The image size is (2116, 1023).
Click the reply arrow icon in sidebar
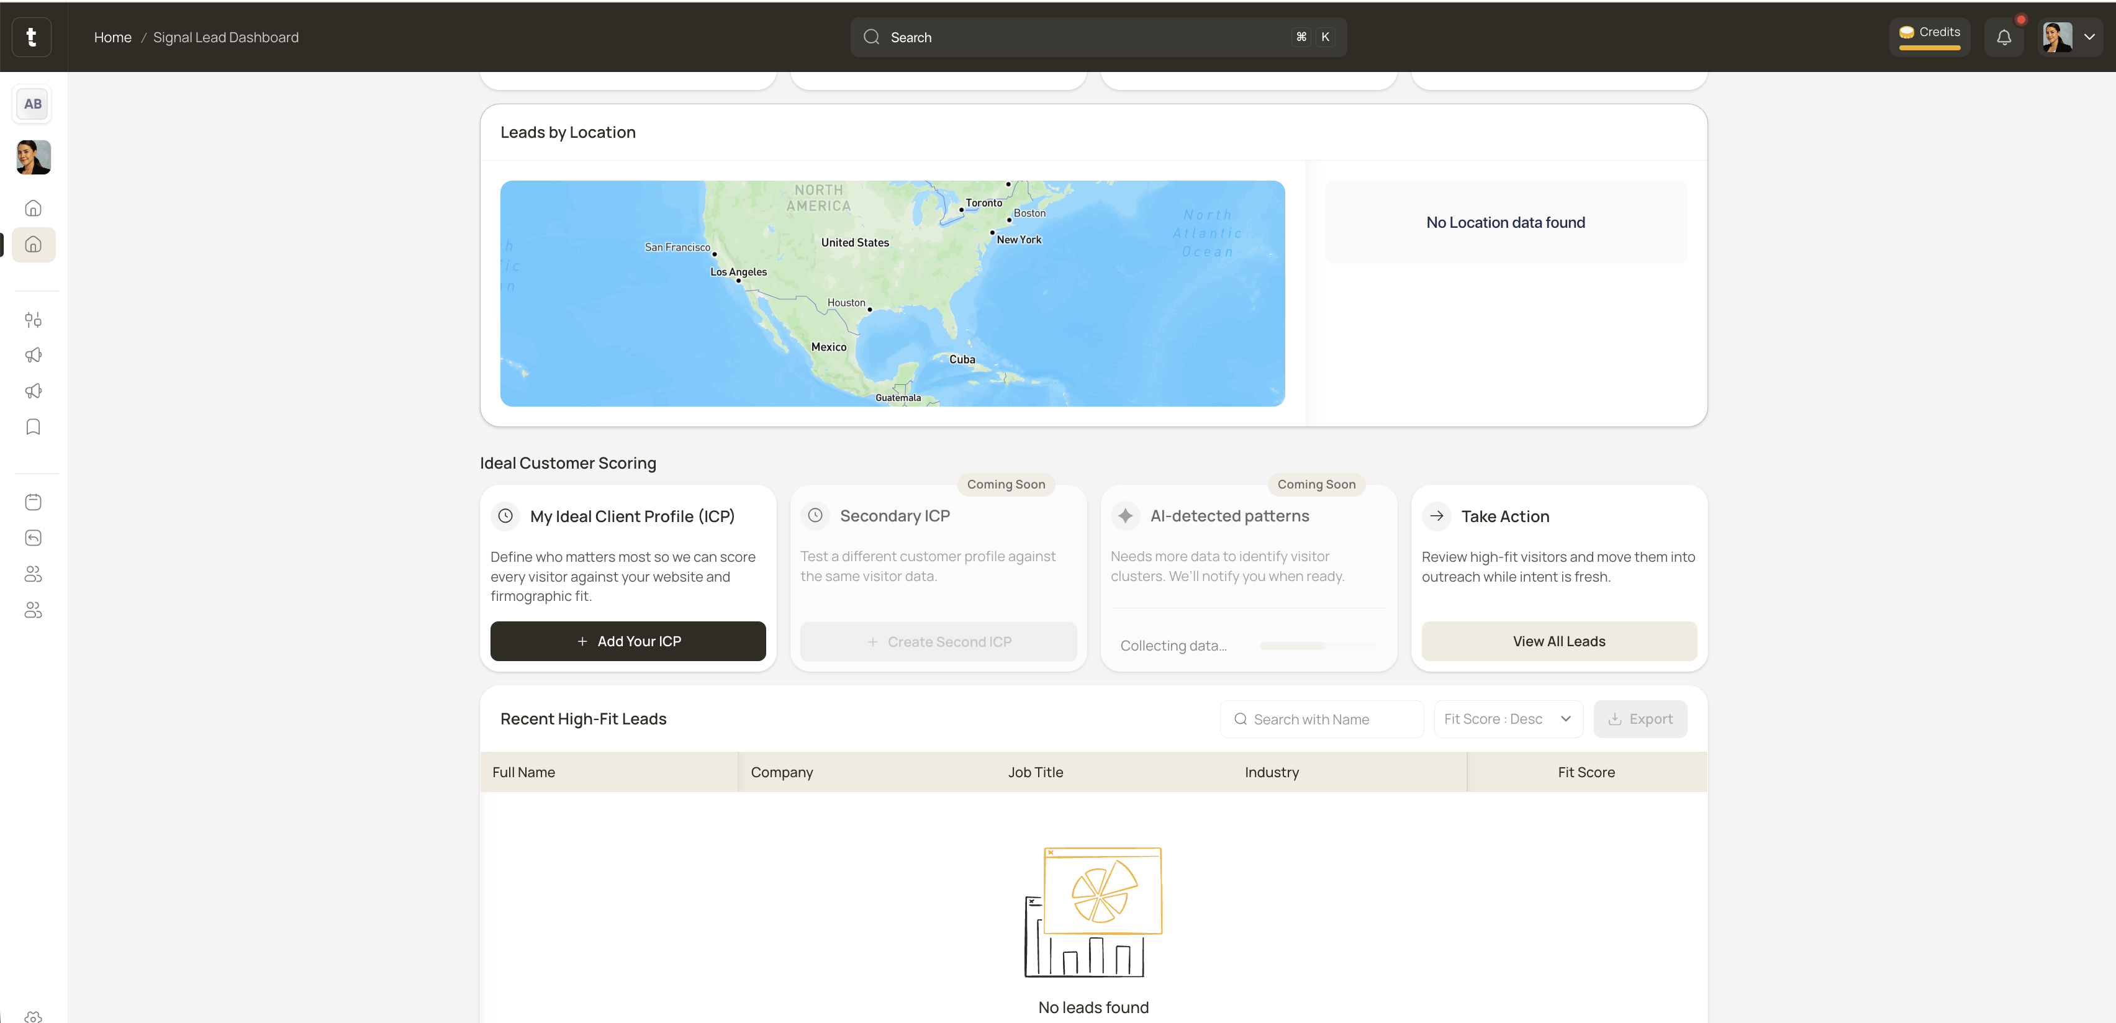(34, 538)
